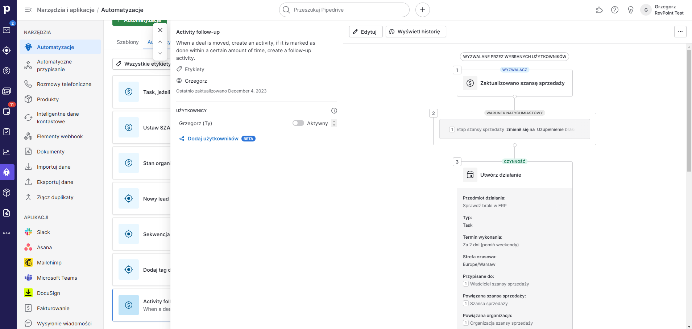Open the Insights chart icon in left rail

tap(7, 152)
